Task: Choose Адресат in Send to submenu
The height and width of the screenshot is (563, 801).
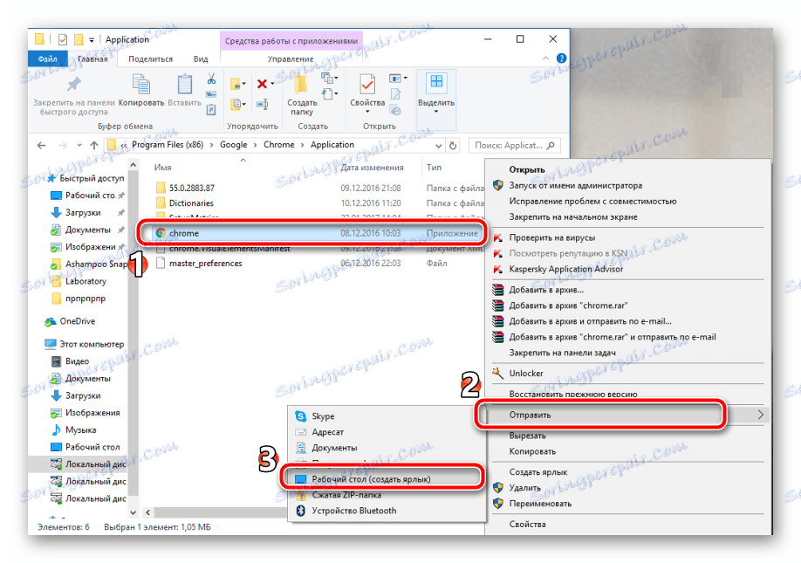Action: (387, 432)
